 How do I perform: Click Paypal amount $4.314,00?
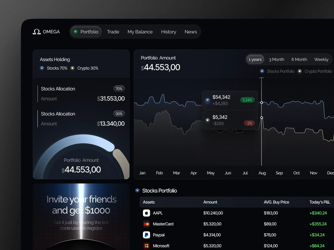(x=212, y=235)
